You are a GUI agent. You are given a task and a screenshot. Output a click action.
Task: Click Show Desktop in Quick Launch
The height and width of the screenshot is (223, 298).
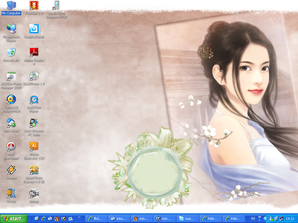(37, 219)
